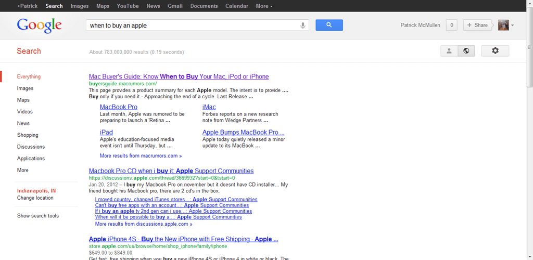Open the notifications counter showing 0
The width and height of the screenshot is (533, 260).
[x=451, y=25]
